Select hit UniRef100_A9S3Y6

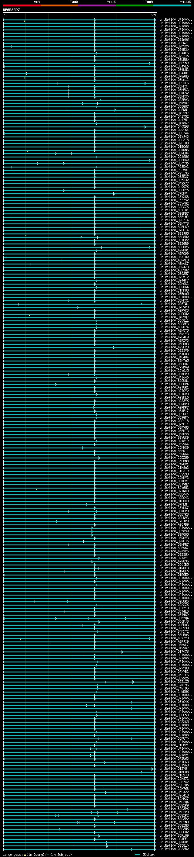pos(174,401)
